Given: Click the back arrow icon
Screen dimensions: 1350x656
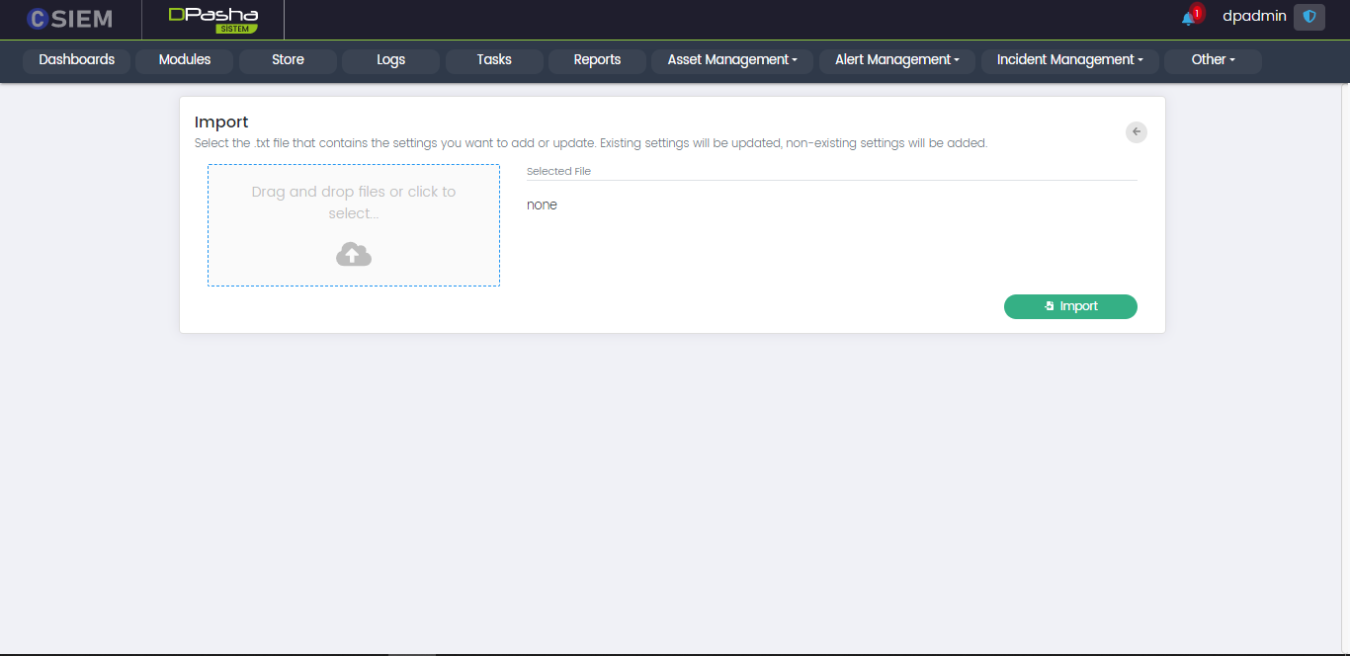Looking at the screenshot, I should 1137,131.
